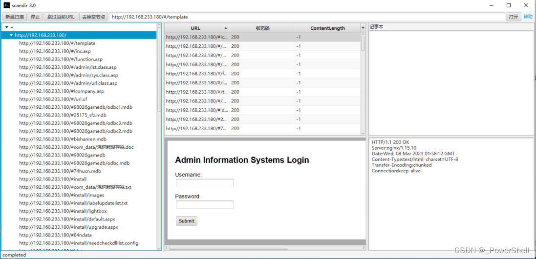
Task: Click scroll-down arrow of the results table
Action: [x=363, y=133]
